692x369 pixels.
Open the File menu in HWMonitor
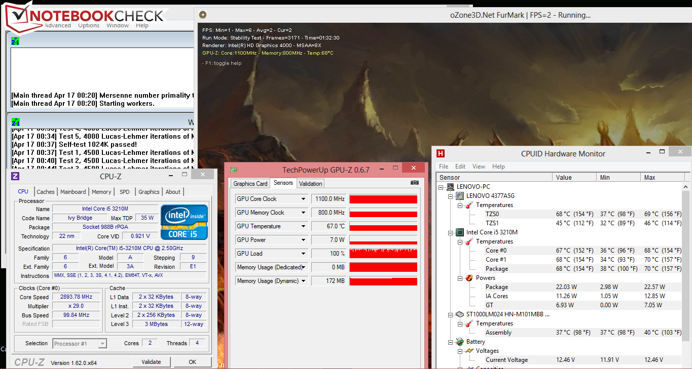(444, 167)
